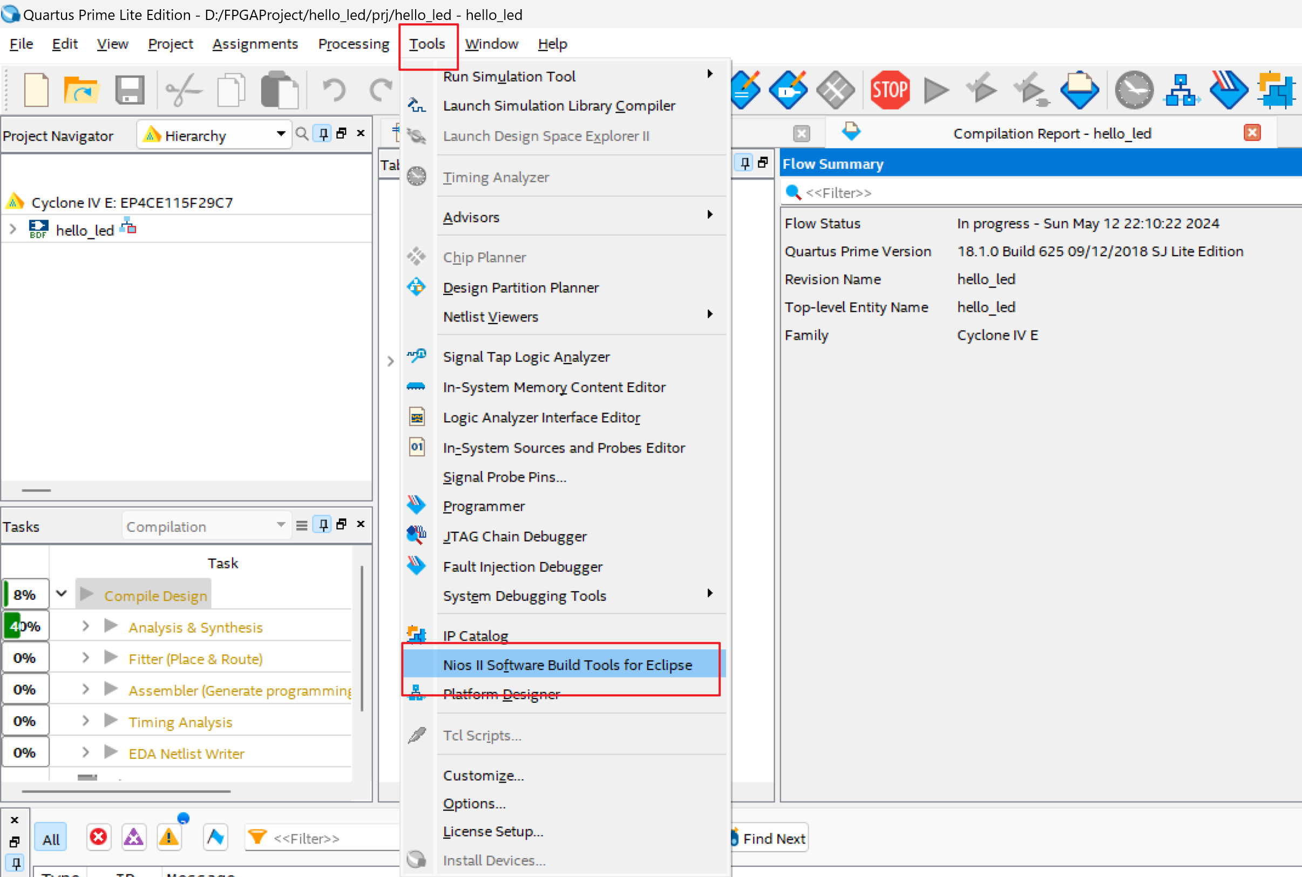The image size is (1302, 877).
Task: Expand the Analysis & Synthesis task
Action: coord(86,625)
